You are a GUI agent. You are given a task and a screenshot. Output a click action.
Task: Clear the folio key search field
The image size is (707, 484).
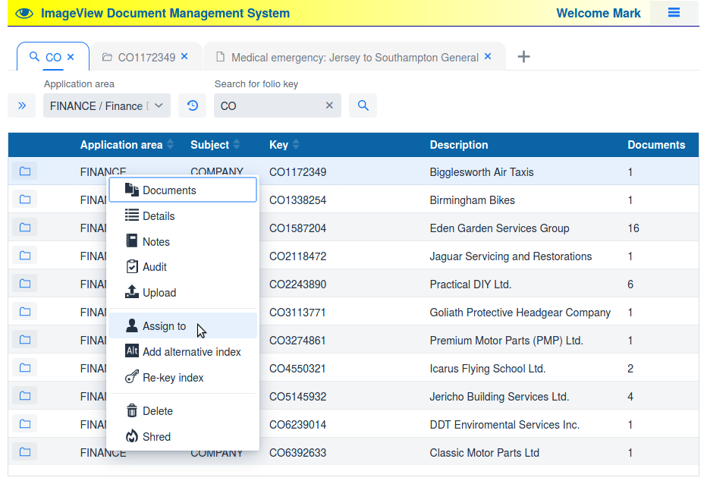point(329,106)
